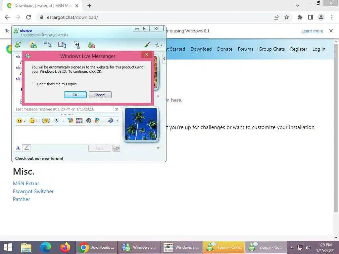Open the paintbrush color scheme icon
This screenshot has width=339, height=254.
[x=147, y=45]
